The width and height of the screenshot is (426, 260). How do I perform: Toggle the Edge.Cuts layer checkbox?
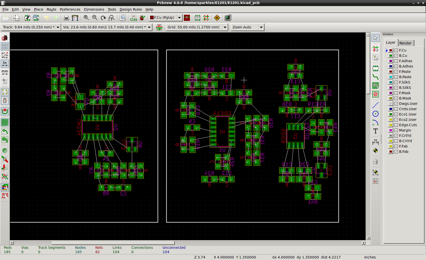(x=396, y=125)
